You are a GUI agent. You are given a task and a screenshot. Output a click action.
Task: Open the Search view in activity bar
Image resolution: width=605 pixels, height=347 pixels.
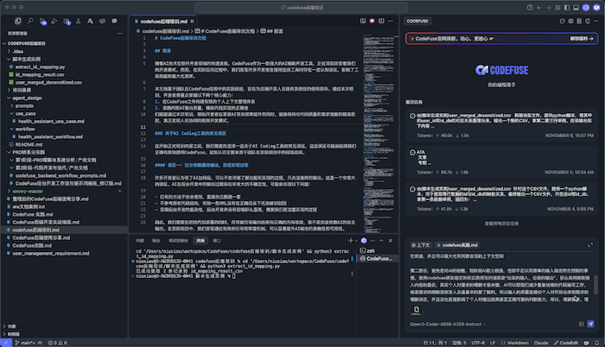coord(30,22)
